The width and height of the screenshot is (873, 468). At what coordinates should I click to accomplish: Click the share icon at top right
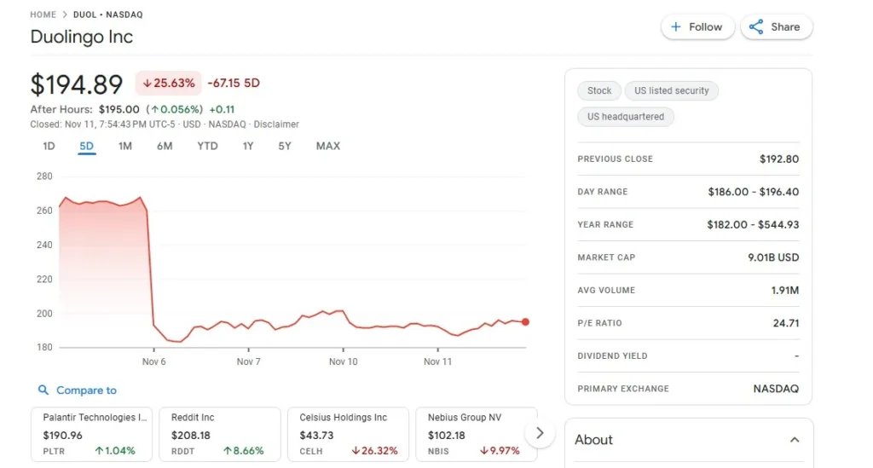tap(756, 27)
